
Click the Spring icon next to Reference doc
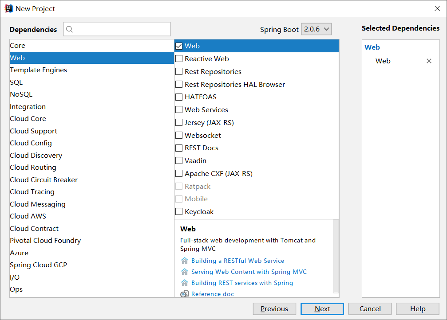click(x=185, y=294)
